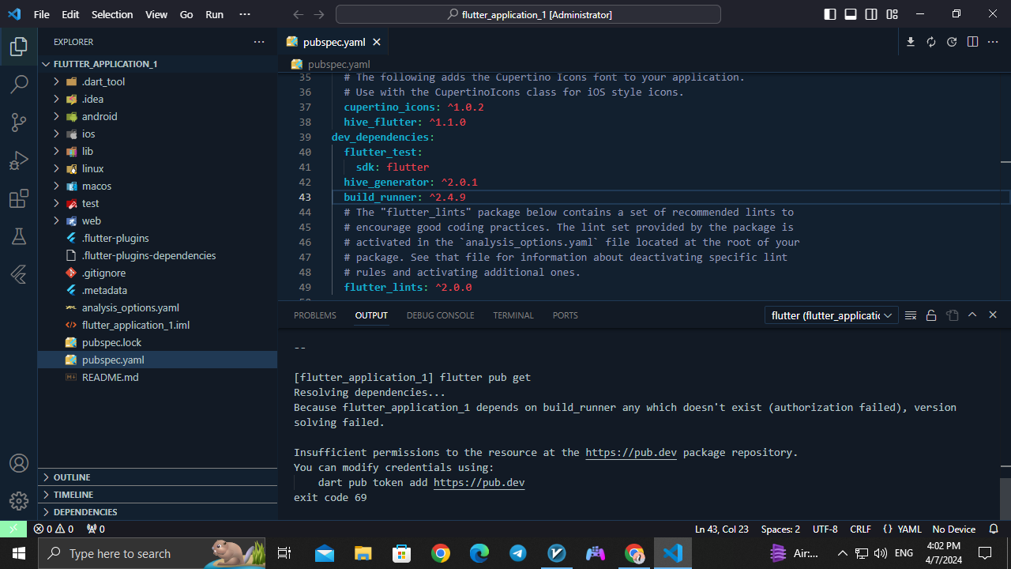Go forward with the navigation arrow
Image resolution: width=1011 pixels, height=569 pixels.
coord(318,14)
